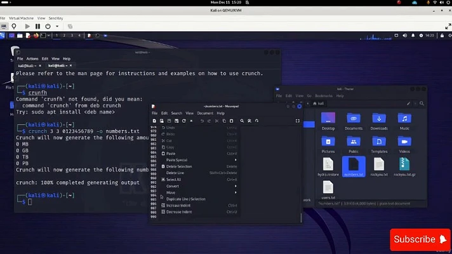Open the Downloads folder in Thunar
Image resolution: width=452 pixels, height=254 pixels.
click(379, 121)
